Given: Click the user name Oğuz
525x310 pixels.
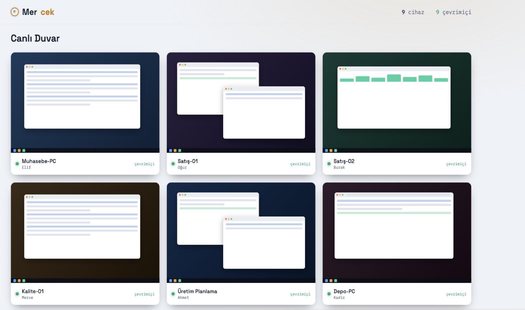Looking at the screenshot, I should tap(182, 167).
